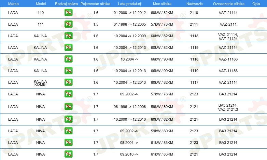The width and height of the screenshot is (267, 160).
Task: Click production dates 06.1996 -> 12.2006
Action: click(130, 107)
